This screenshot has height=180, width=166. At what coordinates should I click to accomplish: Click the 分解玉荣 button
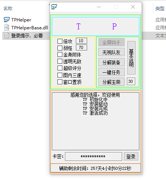click(x=112, y=82)
